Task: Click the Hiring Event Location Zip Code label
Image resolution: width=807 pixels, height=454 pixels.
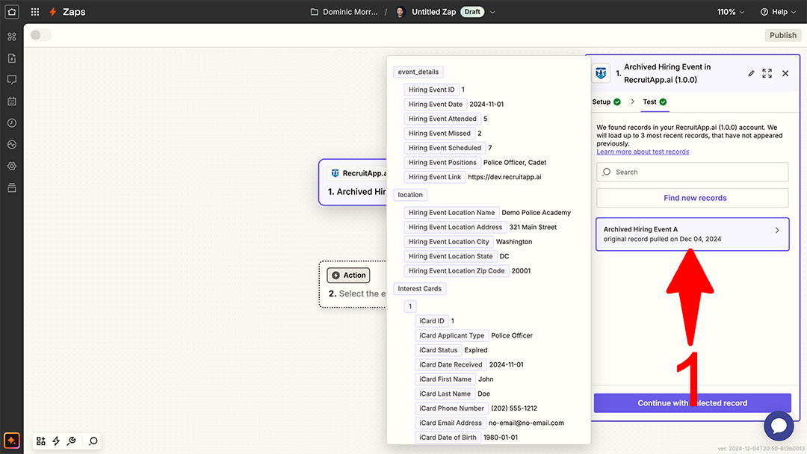Action: coord(457,270)
